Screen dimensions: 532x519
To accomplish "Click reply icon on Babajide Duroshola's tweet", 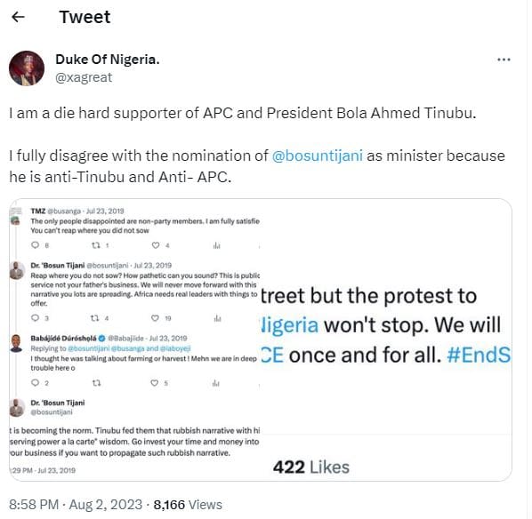I will pyautogui.click(x=36, y=383).
